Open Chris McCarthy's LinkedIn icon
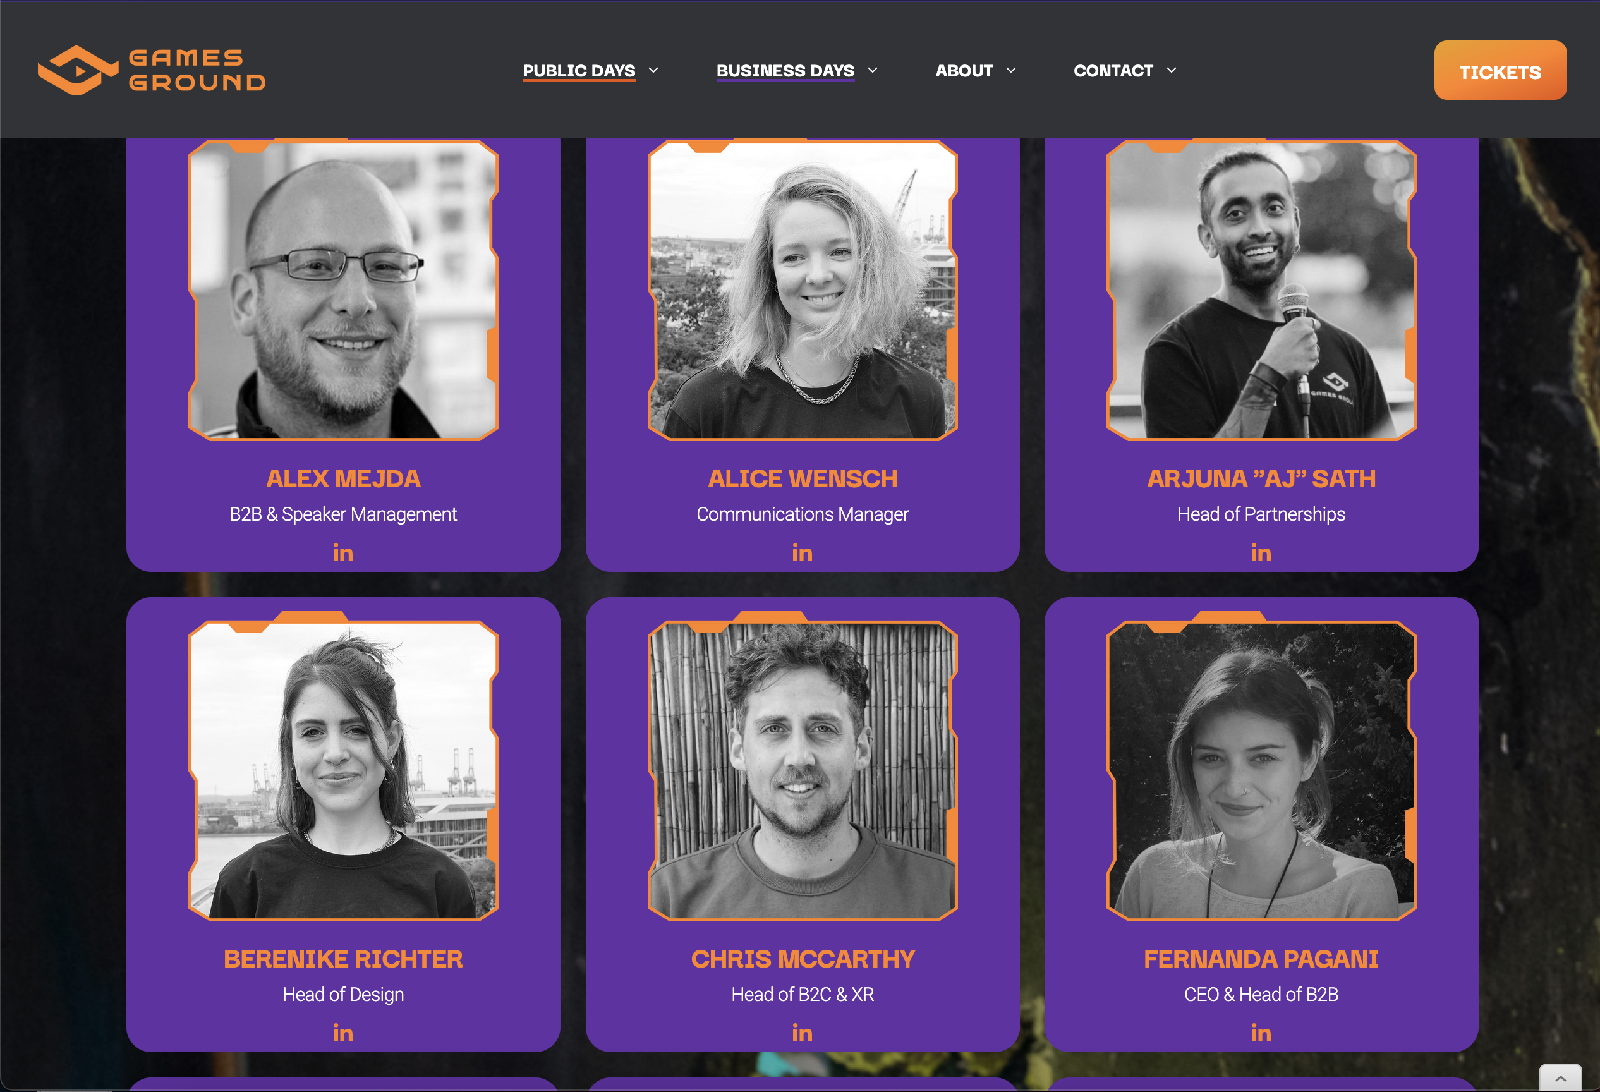This screenshot has width=1600, height=1092. pos(802,1032)
